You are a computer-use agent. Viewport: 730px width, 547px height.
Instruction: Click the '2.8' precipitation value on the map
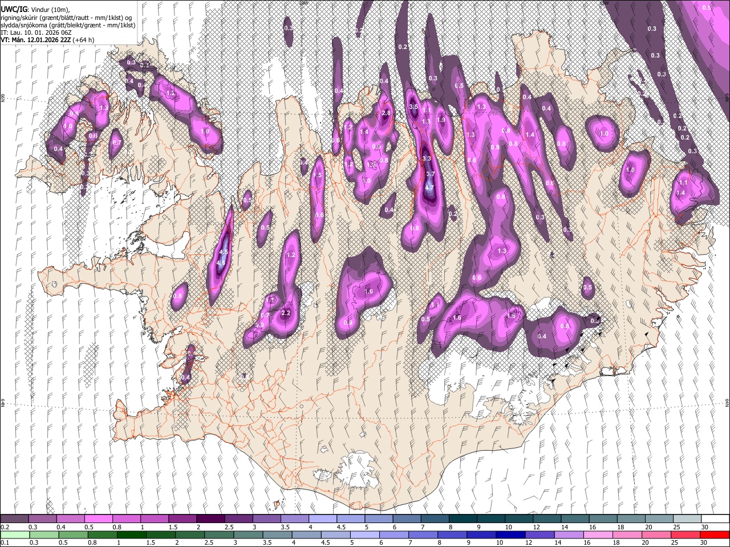click(386, 113)
